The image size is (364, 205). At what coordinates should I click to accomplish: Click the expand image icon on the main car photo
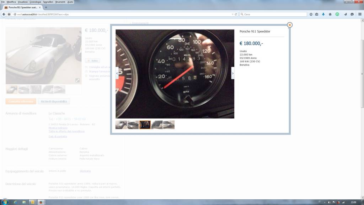pyautogui.click(x=77, y=80)
